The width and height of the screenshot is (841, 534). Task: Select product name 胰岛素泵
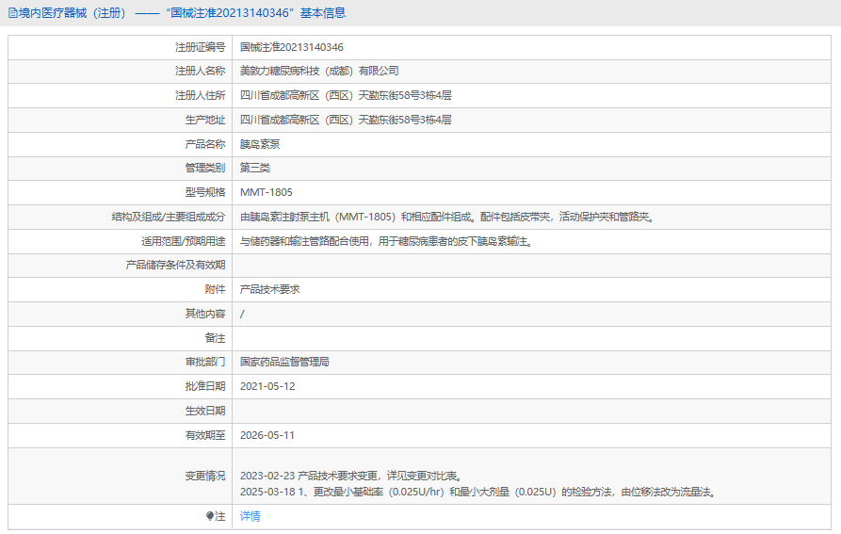[260, 144]
